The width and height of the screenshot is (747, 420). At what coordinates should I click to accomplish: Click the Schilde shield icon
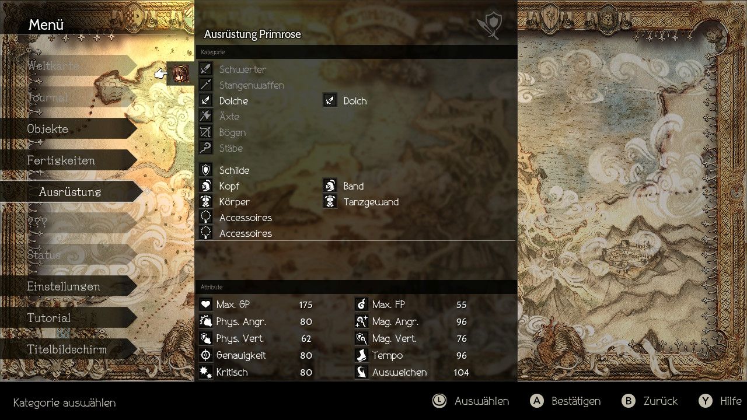[205, 170]
